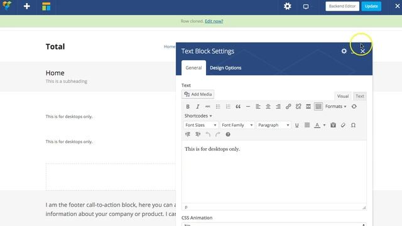Image resolution: width=402 pixels, height=226 pixels.
Task: Switch to the Design Options tab
Action: click(225, 68)
